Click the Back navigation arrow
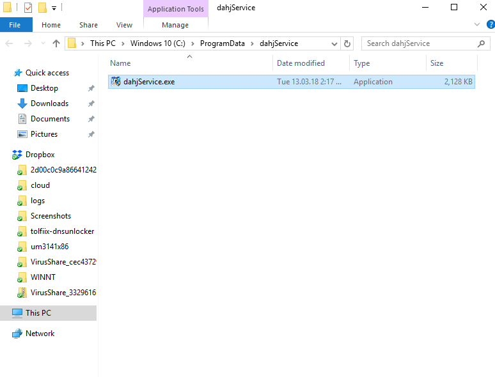Image resolution: width=495 pixels, height=377 pixels. click(10, 43)
